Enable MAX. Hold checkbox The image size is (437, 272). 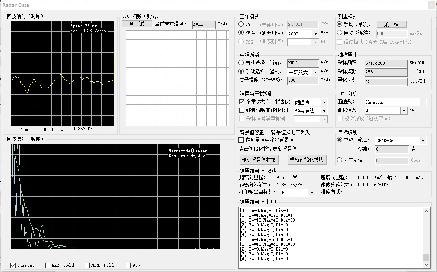tap(48, 265)
